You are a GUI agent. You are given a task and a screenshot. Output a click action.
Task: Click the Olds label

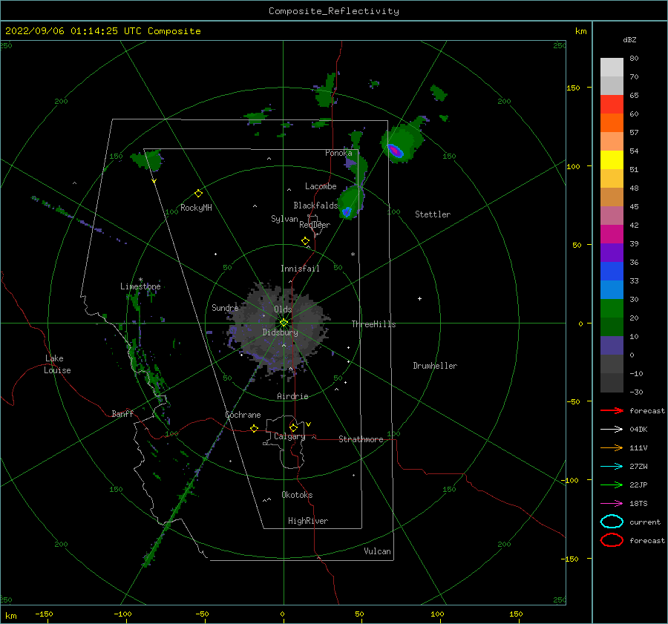pyautogui.click(x=283, y=309)
